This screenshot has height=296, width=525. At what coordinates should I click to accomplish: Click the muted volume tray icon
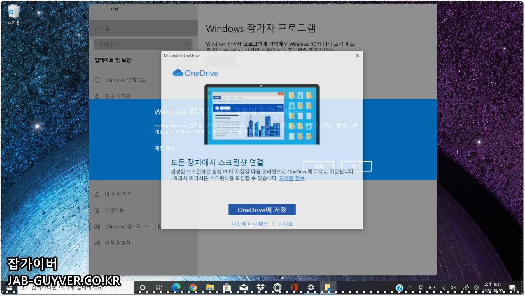(x=453, y=288)
